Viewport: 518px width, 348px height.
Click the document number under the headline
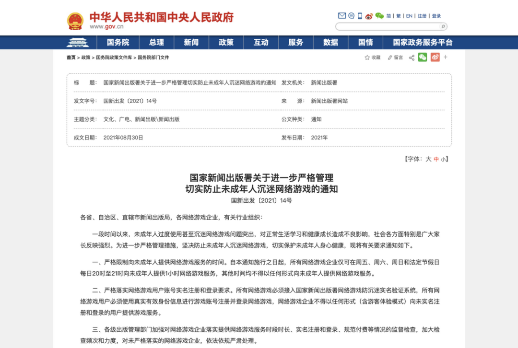coord(261,201)
